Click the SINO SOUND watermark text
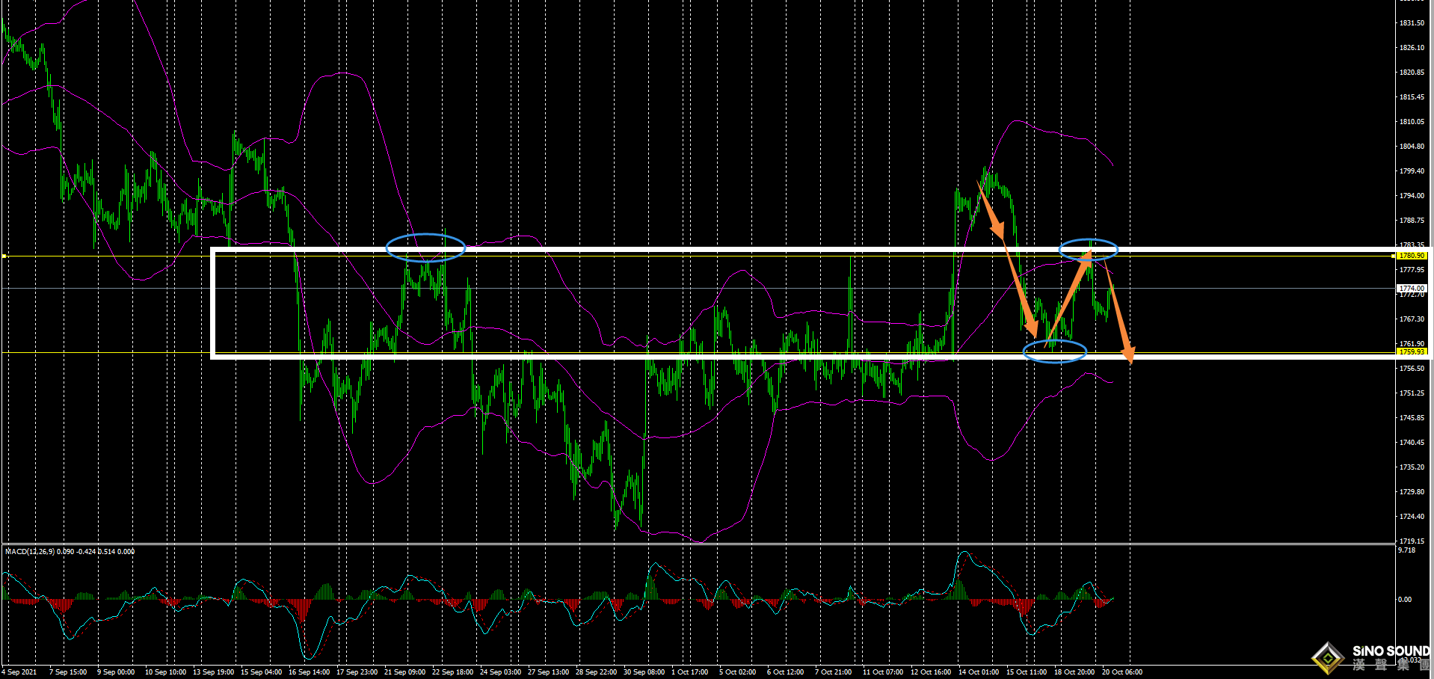 click(x=1390, y=651)
